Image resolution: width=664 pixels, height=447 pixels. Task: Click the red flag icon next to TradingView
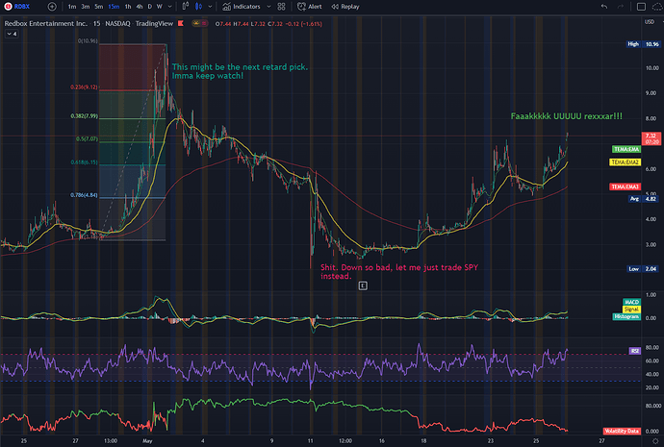[x=181, y=23]
